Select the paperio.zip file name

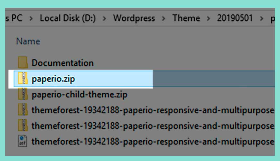tap(53, 79)
